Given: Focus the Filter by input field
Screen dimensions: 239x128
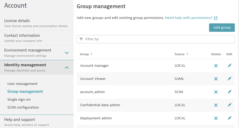Looking at the screenshot, I should [156, 39].
